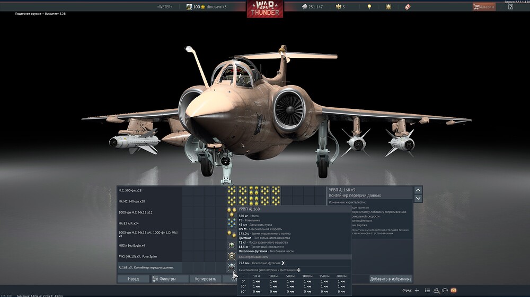Click the Бронепробиваемость section header
Image resolution: width=530 pixels, height=297 pixels.
294,257
